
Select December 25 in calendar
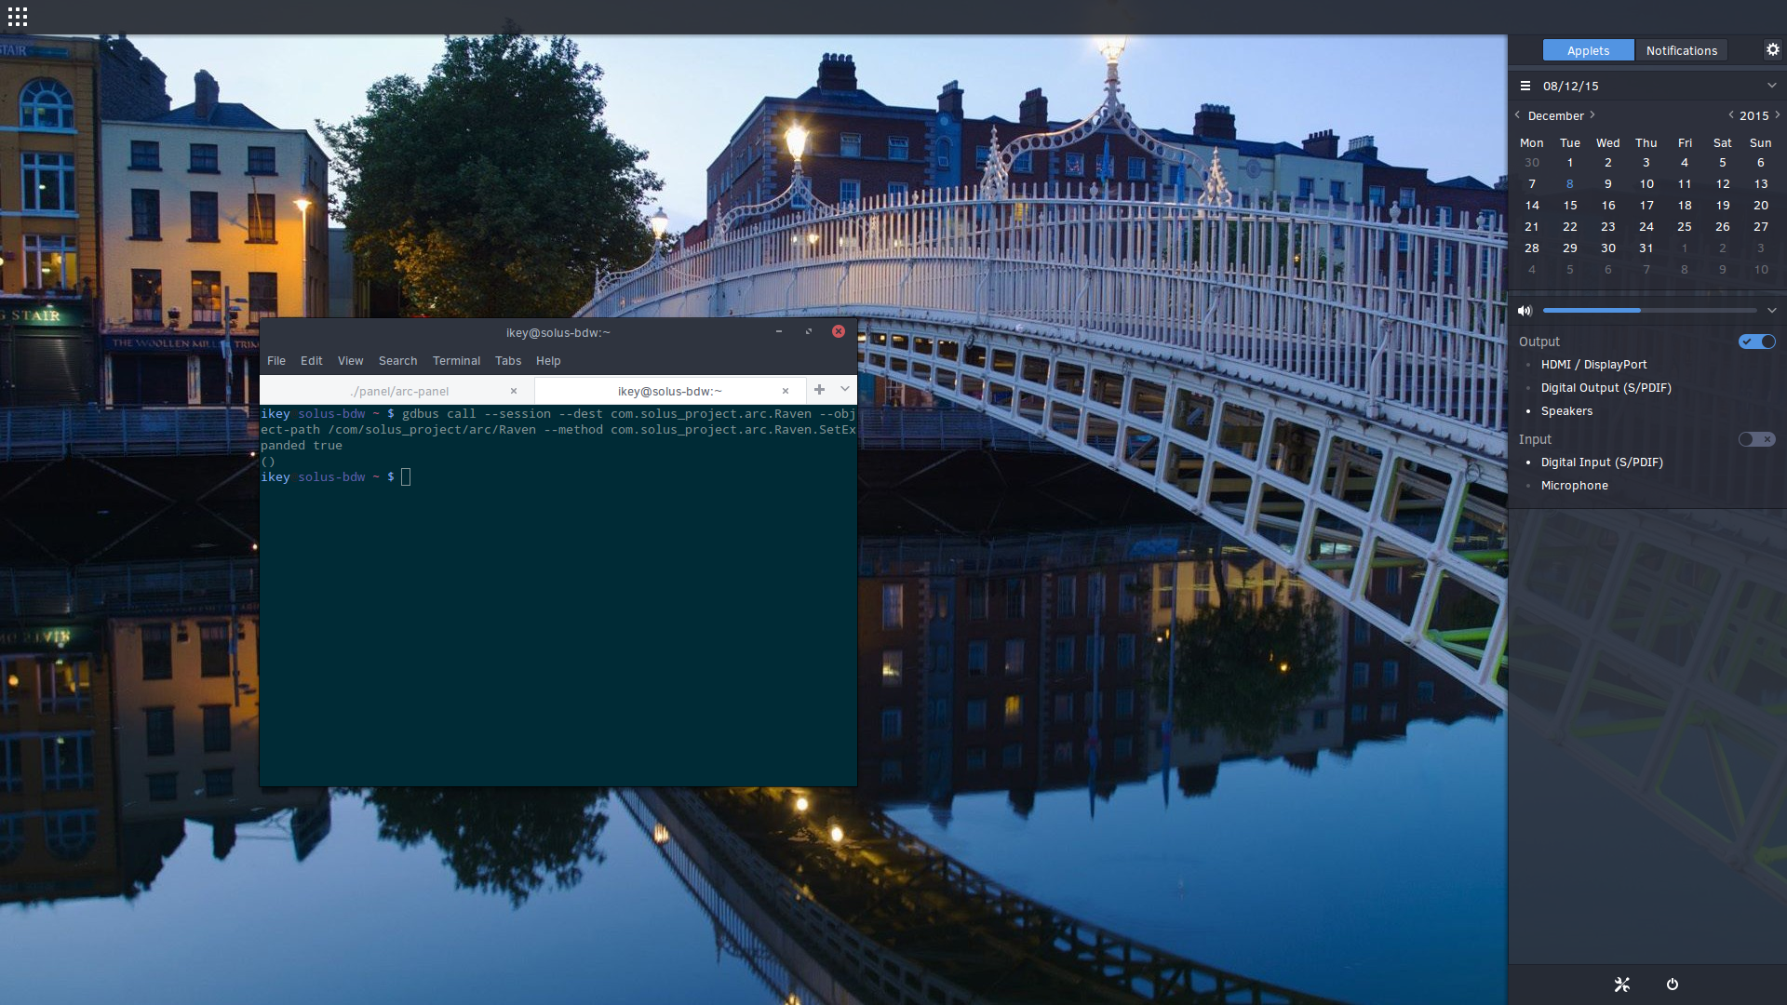[x=1685, y=227]
